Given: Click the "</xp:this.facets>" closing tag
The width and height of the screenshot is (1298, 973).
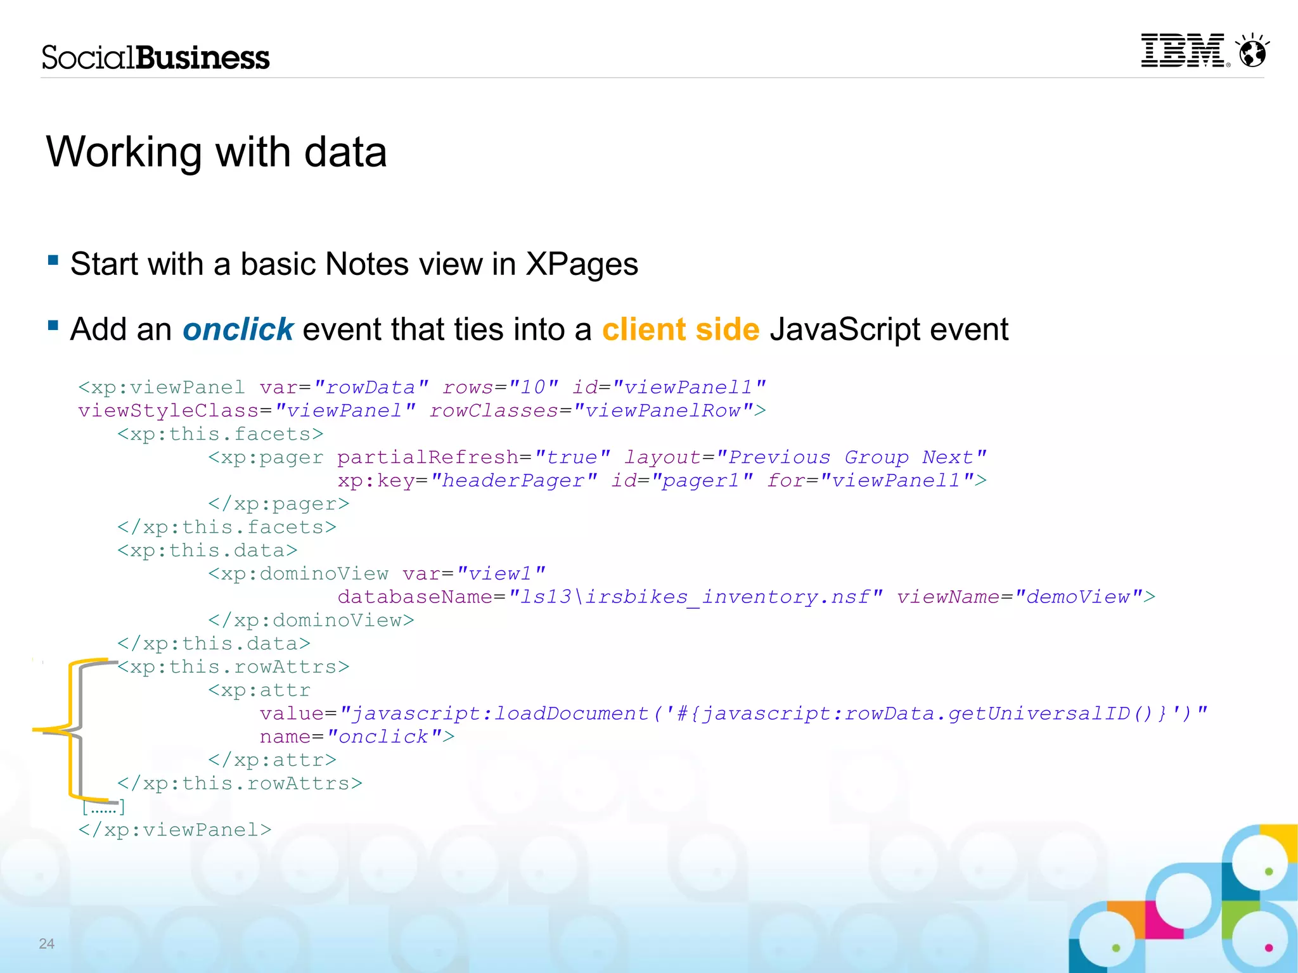Looking at the screenshot, I should click(227, 527).
